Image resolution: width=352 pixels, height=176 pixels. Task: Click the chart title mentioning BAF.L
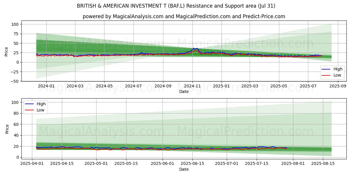176,6
